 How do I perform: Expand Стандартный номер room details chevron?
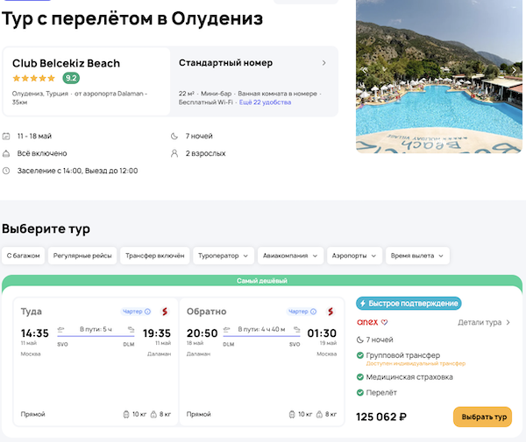click(323, 63)
